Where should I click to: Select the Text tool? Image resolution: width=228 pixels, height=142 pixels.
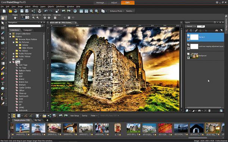click(x=3, y=83)
